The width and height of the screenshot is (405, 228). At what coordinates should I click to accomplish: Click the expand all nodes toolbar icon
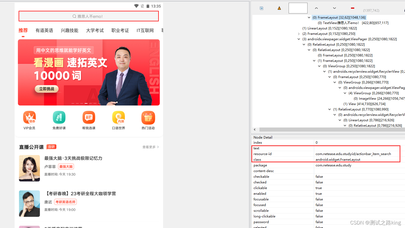[261, 8]
